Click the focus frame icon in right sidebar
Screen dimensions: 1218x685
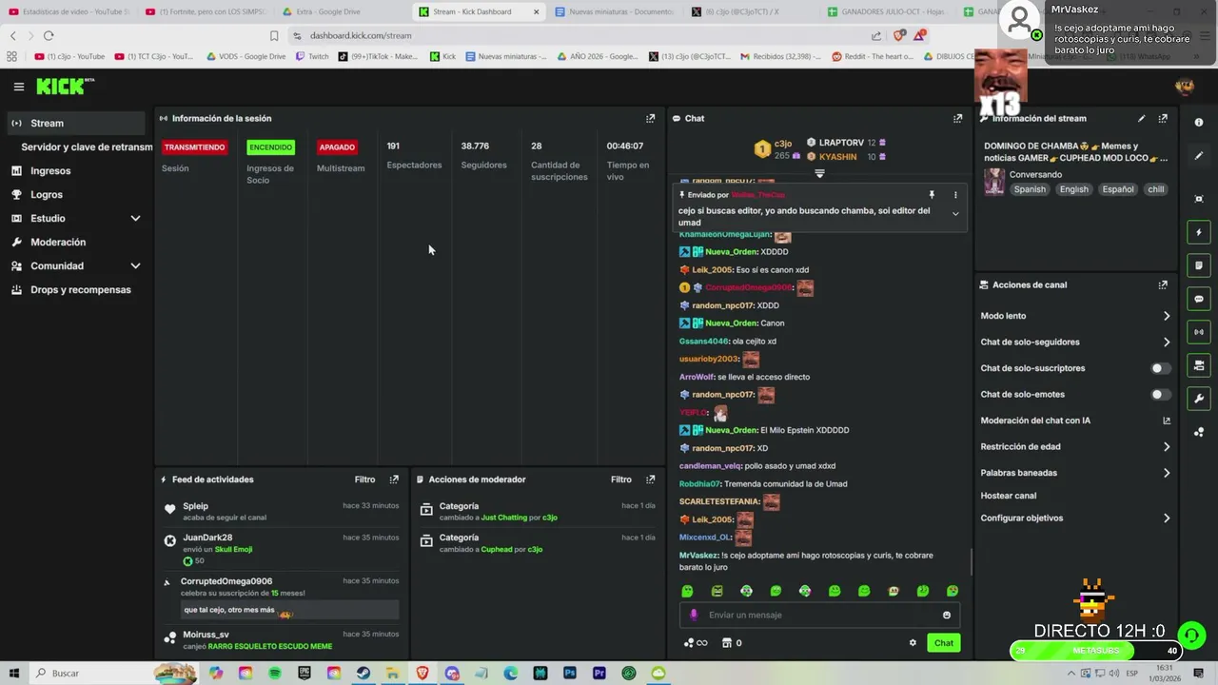tap(1199, 199)
